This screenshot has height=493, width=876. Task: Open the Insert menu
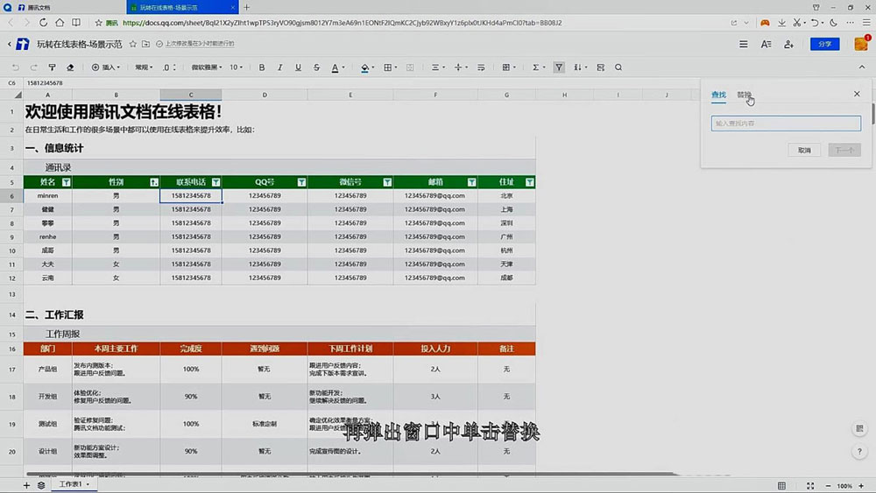pos(106,67)
